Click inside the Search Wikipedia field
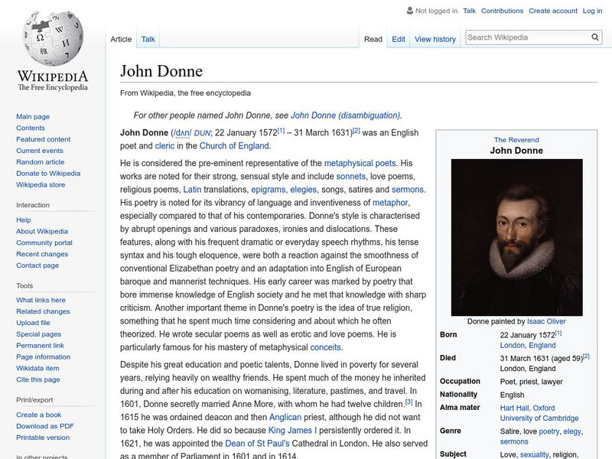This screenshot has width=612, height=459. point(526,37)
